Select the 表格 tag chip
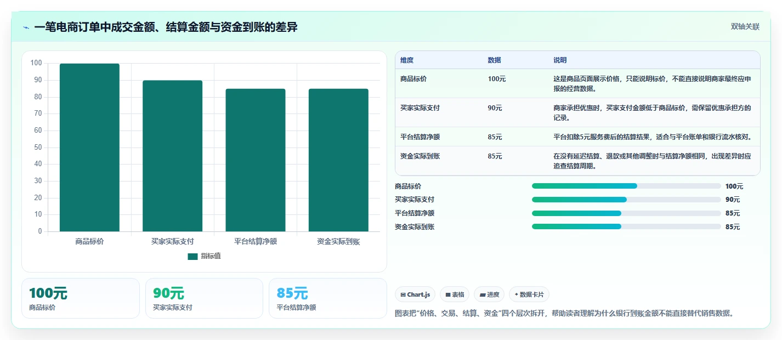 (455, 294)
